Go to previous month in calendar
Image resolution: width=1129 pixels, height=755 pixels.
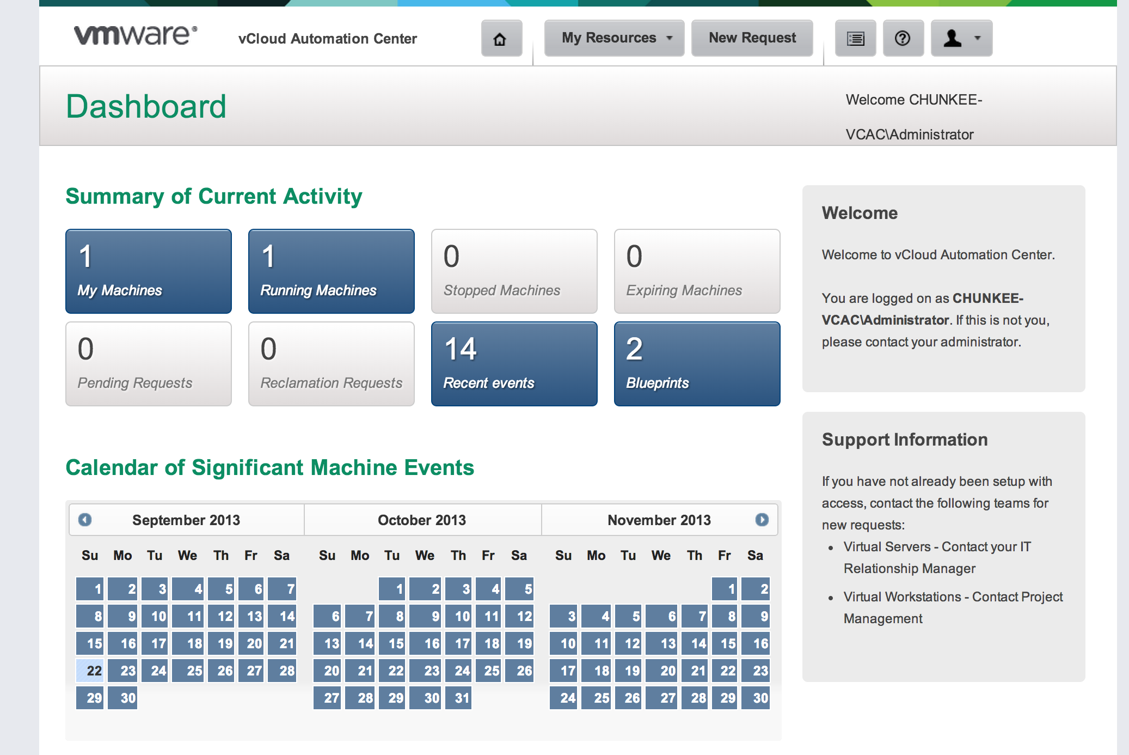tap(85, 520)
